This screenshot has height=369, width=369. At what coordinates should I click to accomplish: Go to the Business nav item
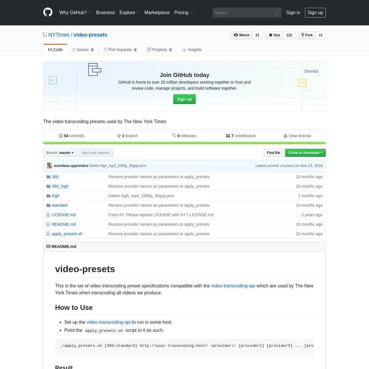pyautogui.click(x=106, y=13)
